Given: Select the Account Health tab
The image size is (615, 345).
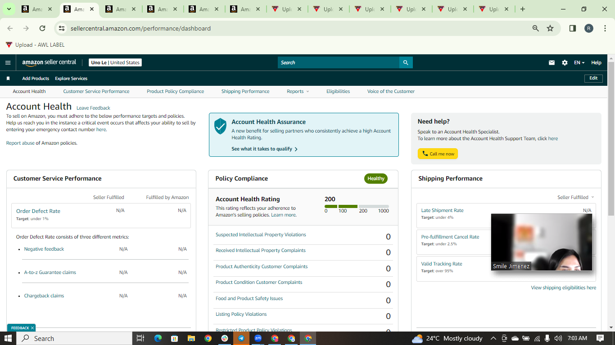Looking at the screenshot, I should (29, 91).
